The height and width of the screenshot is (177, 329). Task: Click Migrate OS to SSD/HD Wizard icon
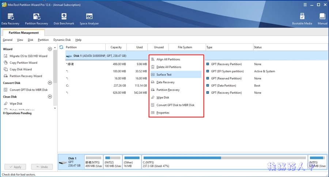(x=5, y=56)
